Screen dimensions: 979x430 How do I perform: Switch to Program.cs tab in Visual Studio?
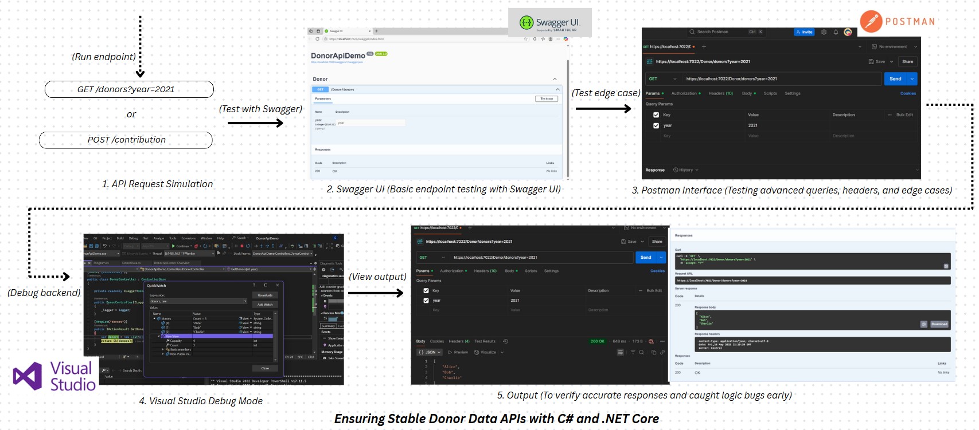pos(101,263)
